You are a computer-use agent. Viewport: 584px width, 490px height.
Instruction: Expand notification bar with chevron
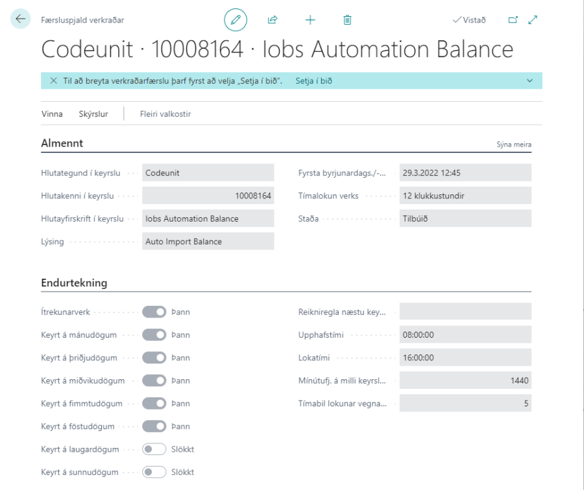click(x=529, y=81)
